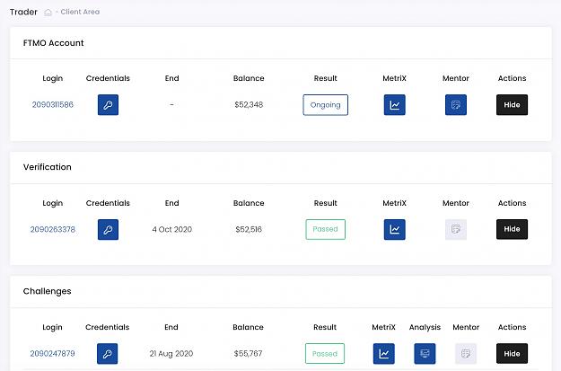The width and height of the screenshot is (561, 371).
Task: Select the FTMO Account section heading
Action: click(53, 43)
